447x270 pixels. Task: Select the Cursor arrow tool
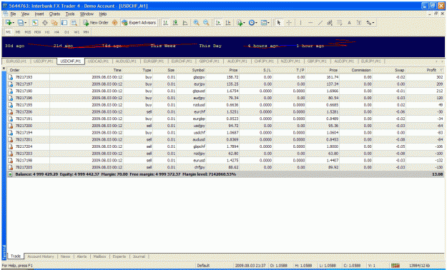[279, 23]
